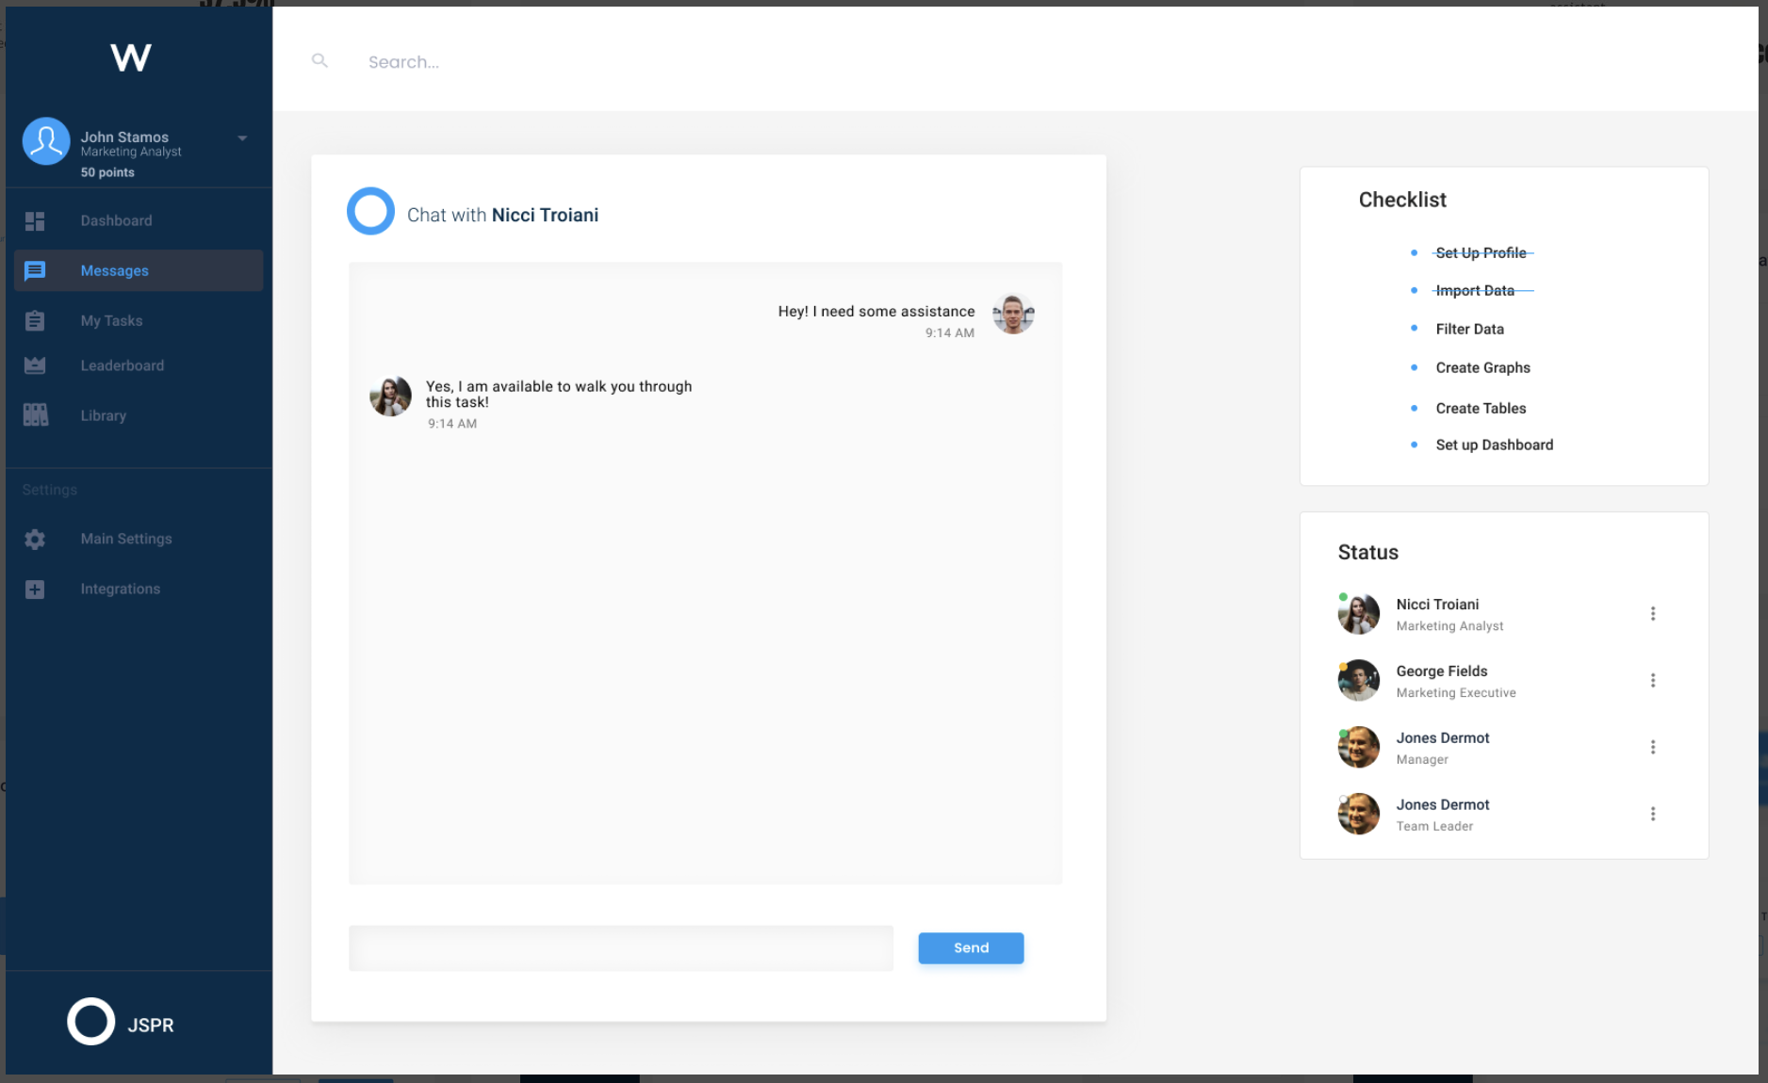Viewport: 1768px width, 1083px height.
Task: Click Nicci Troiani avatar in Status panel
Action: pyautogui.click(x=1359, y=614)
